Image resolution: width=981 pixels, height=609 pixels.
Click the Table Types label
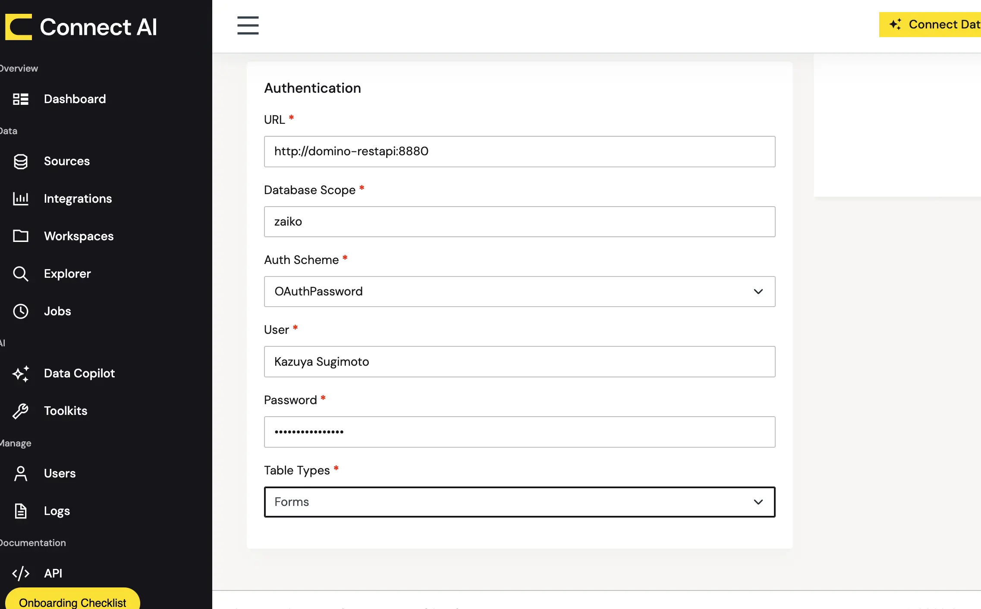click(297, 470)
